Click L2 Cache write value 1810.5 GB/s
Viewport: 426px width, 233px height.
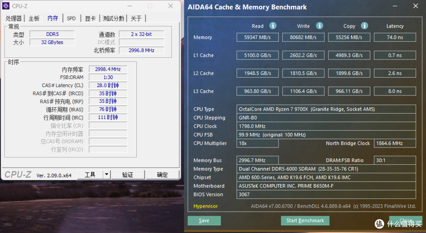pos(303,73)
